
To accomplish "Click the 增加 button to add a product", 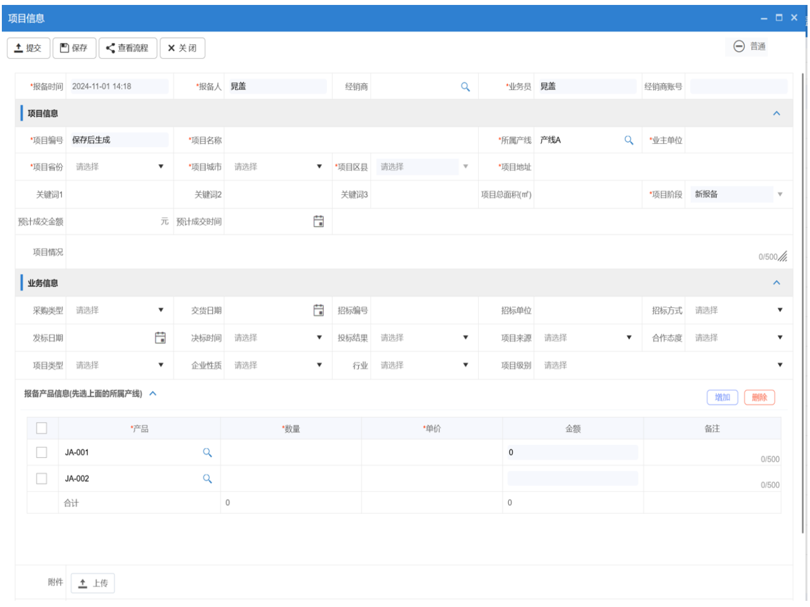I will 722,397.
